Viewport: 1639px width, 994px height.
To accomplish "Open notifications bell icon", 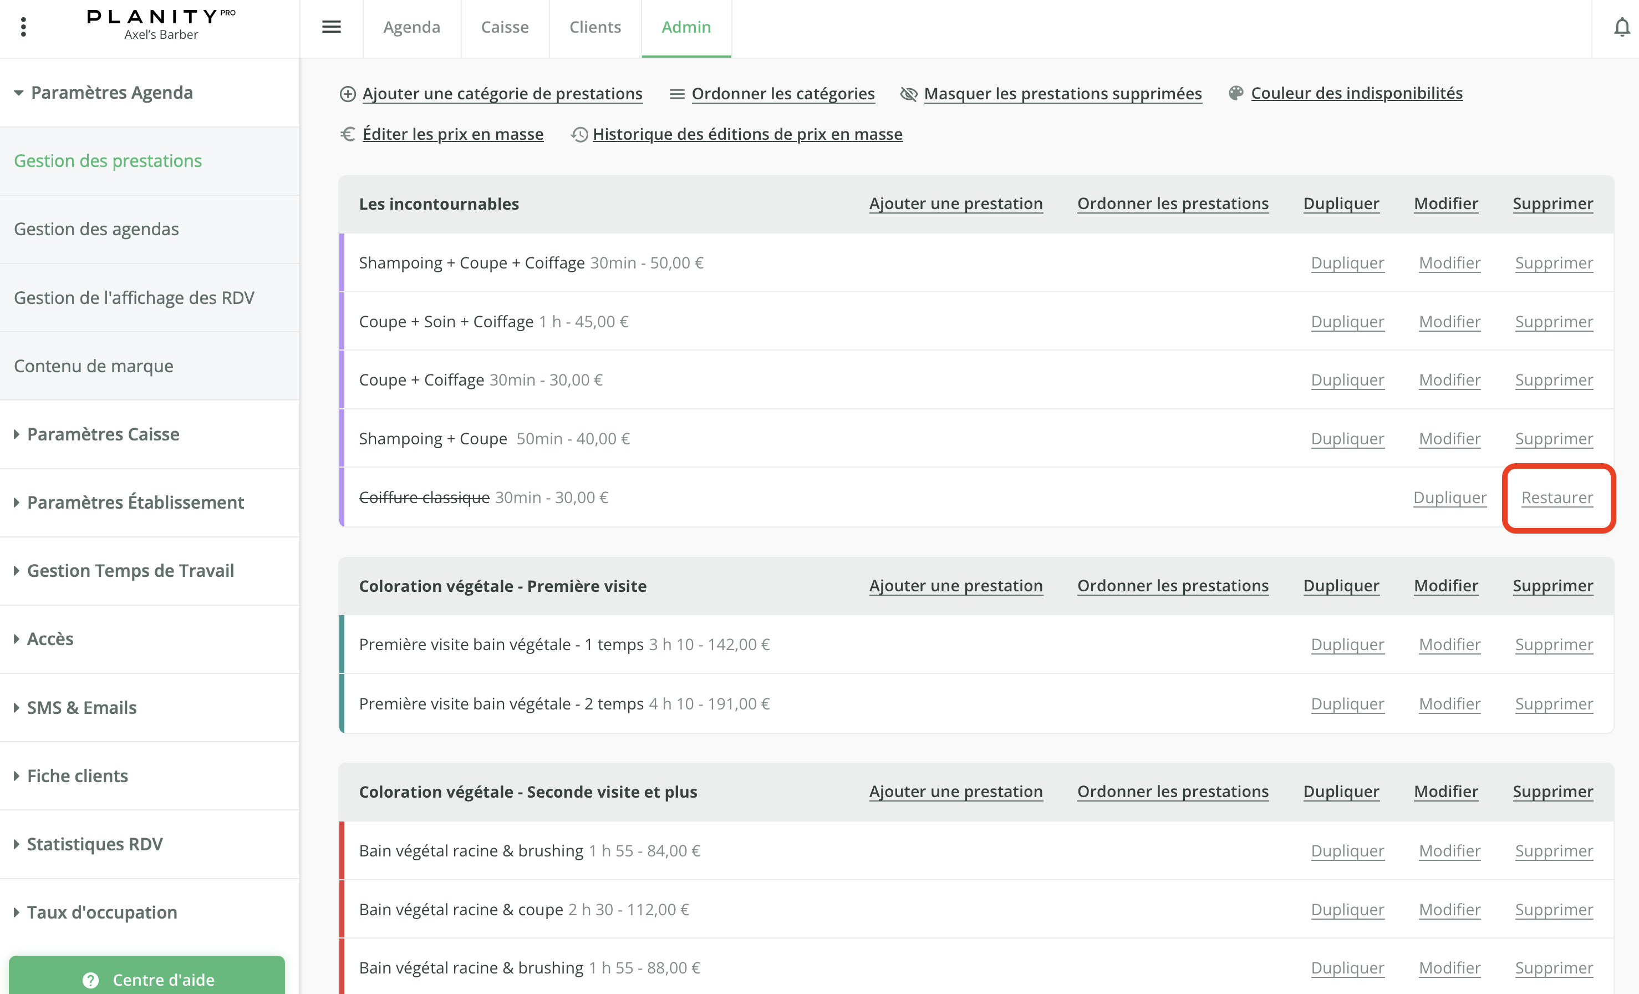I will pyautogui.click(x=1622, y=27).
